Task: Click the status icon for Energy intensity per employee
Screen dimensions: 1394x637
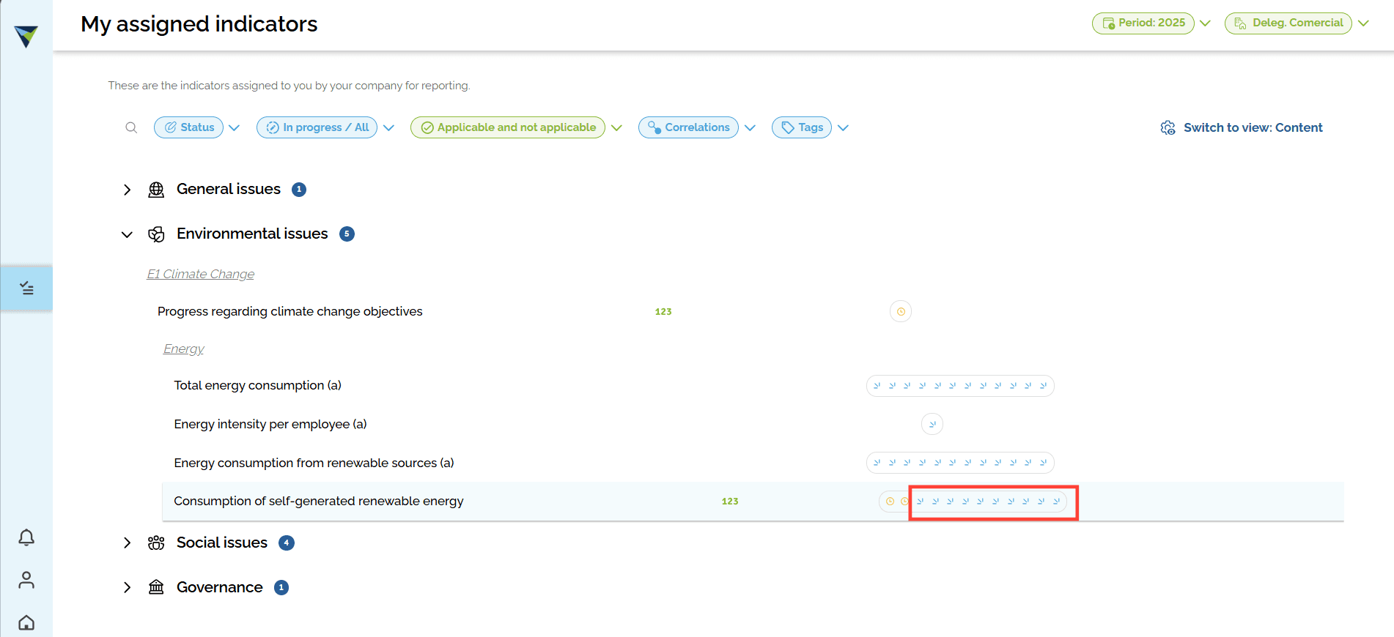Action: pos(932,424)
